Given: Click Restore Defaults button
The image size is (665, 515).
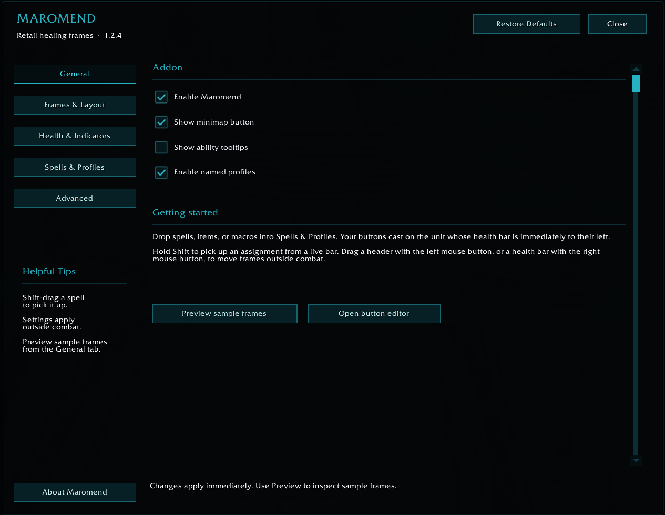Looking at the screenshot, I should click(x=527, y=24).
